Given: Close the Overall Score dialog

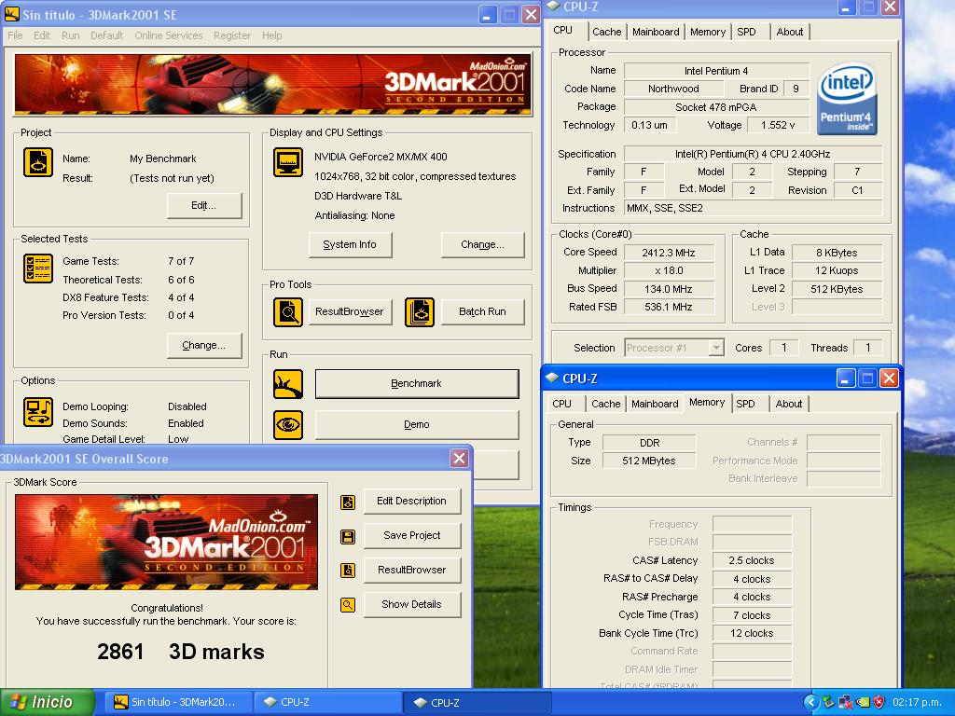Looking at the screenshot, I should coord(459,459).
